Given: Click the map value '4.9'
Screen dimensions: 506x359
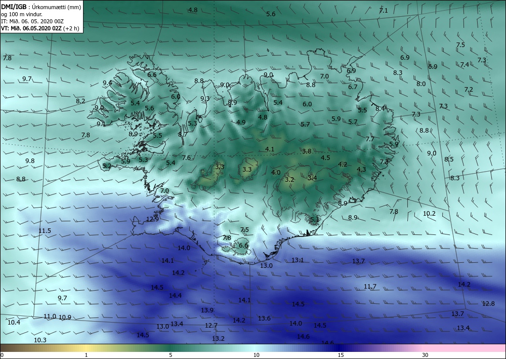Looking at the screenshot, I should (241, 122).
